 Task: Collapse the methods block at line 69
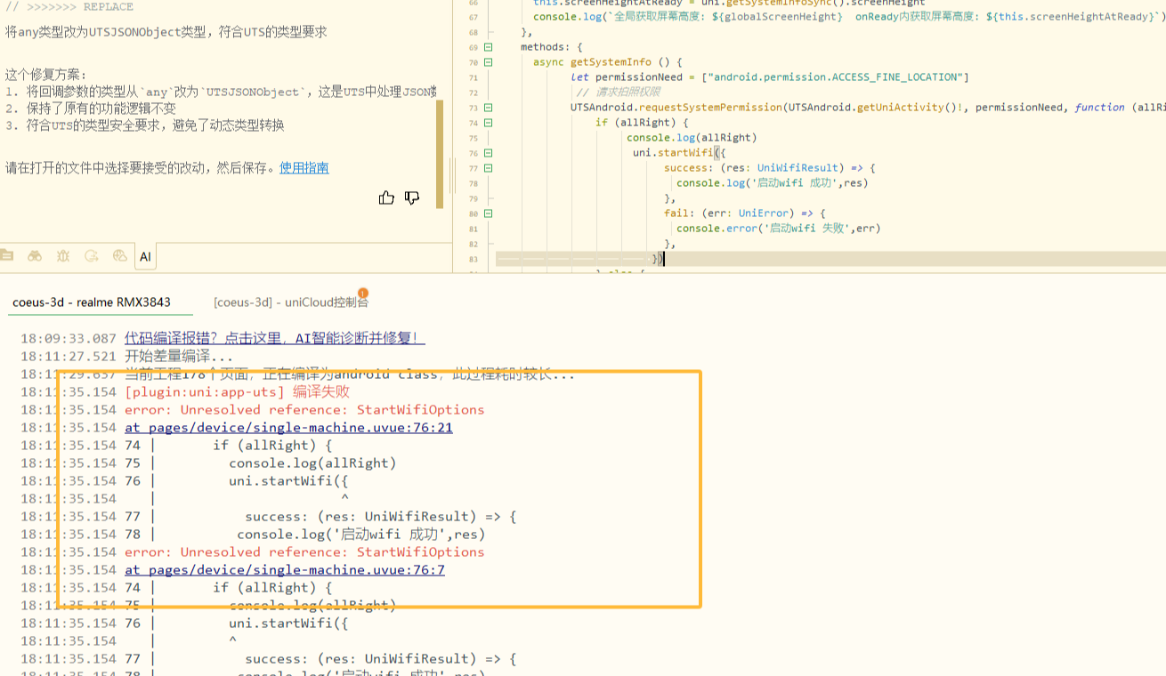coord(488,47)
